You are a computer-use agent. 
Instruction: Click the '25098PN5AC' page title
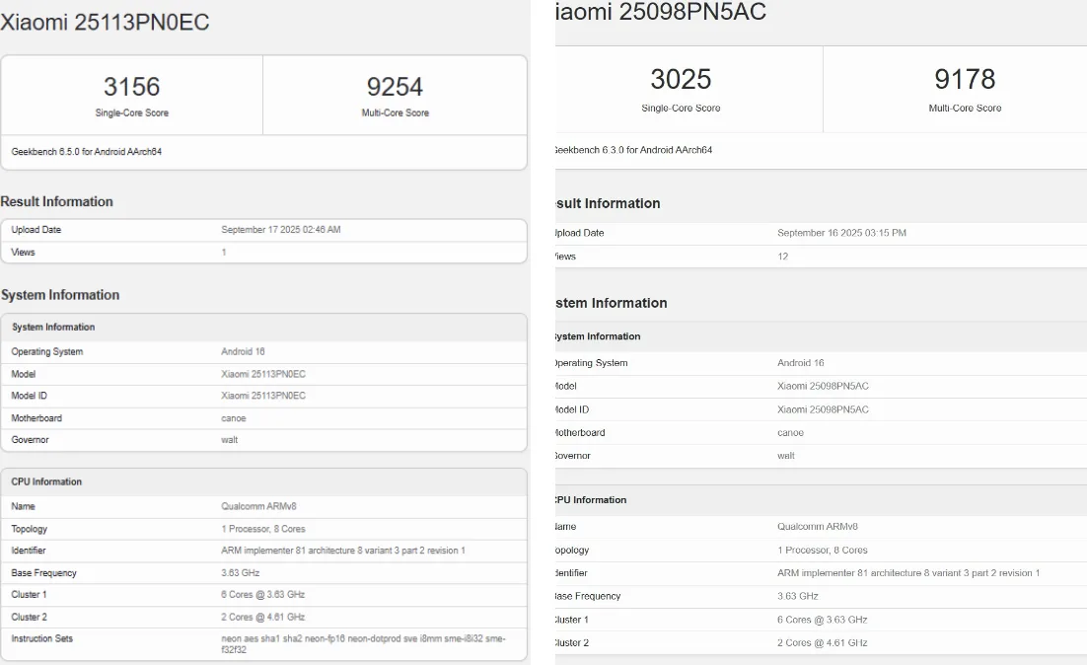coord(661,12)
